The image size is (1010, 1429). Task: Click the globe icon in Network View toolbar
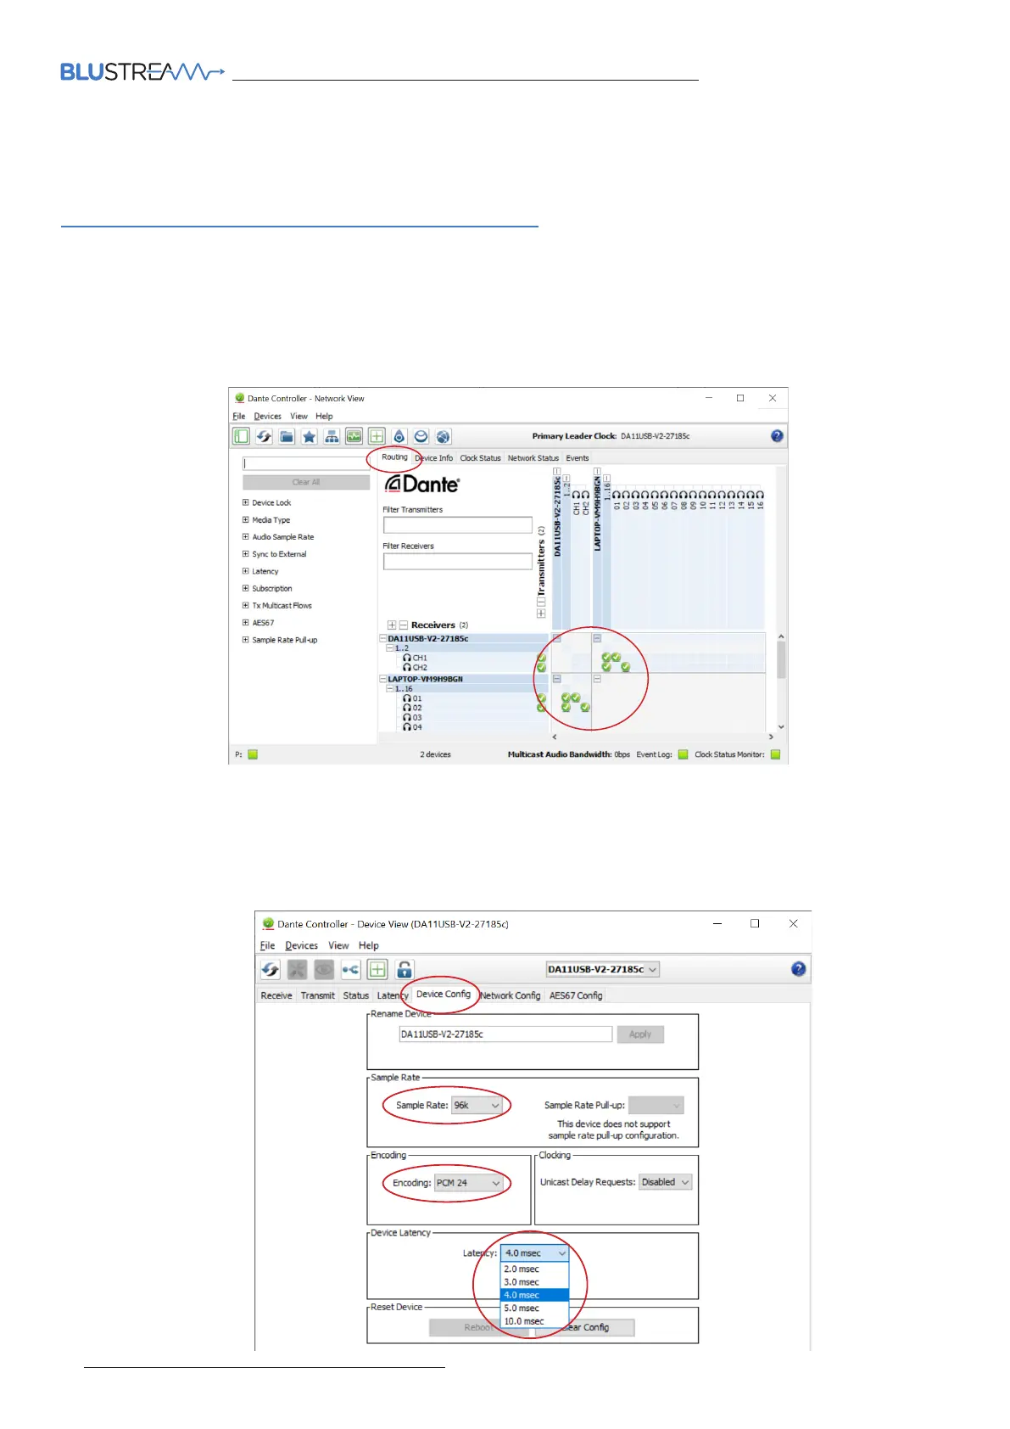(x=443, y=437)
